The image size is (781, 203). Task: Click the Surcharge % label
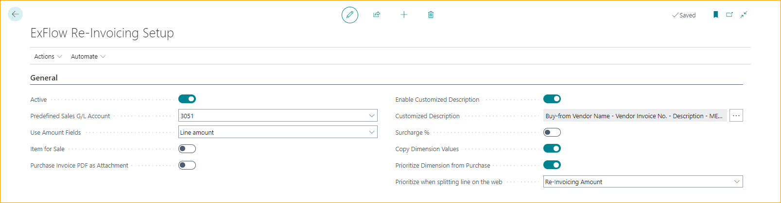point(412,132)
